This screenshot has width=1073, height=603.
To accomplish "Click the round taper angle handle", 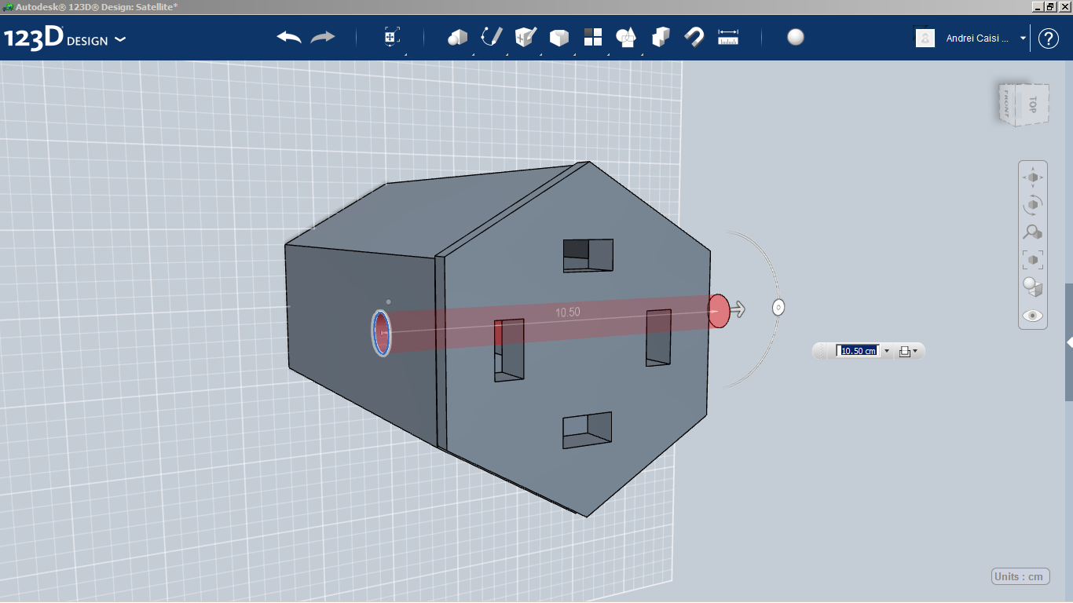I will coord(778,308).
